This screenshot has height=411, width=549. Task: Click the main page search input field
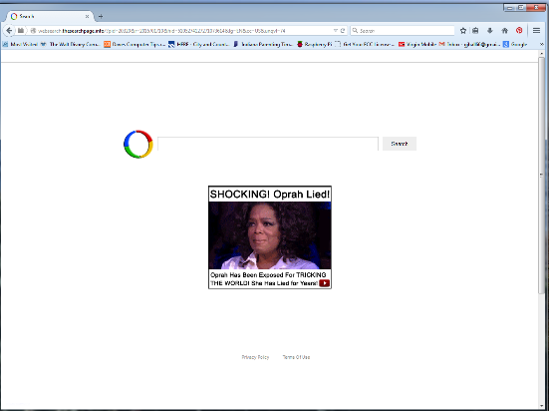(x=268, y=144)
